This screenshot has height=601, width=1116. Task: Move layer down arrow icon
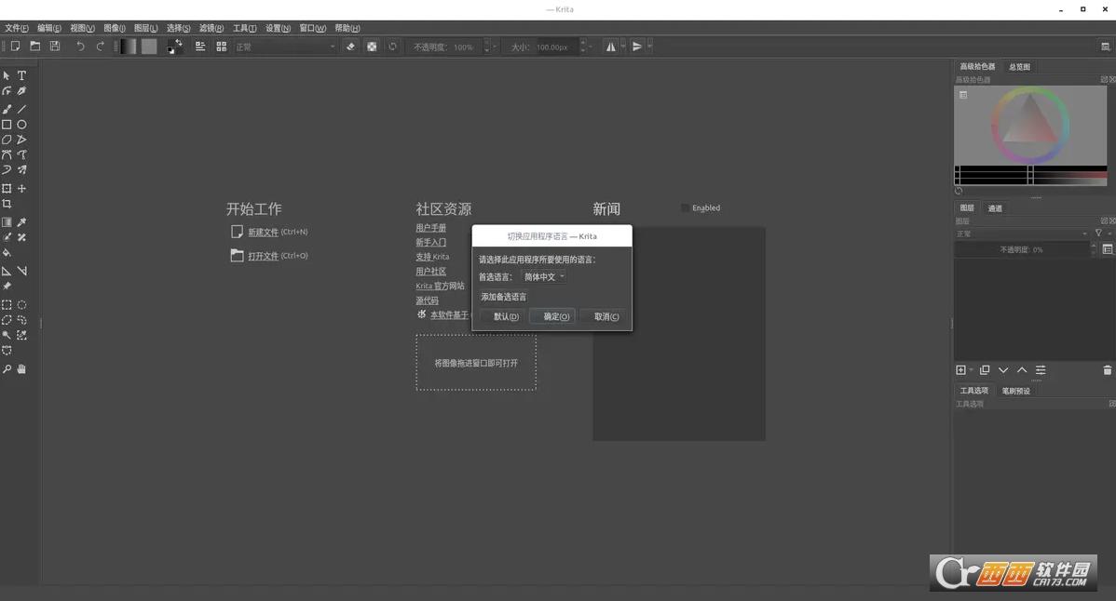click(1003, 370)
